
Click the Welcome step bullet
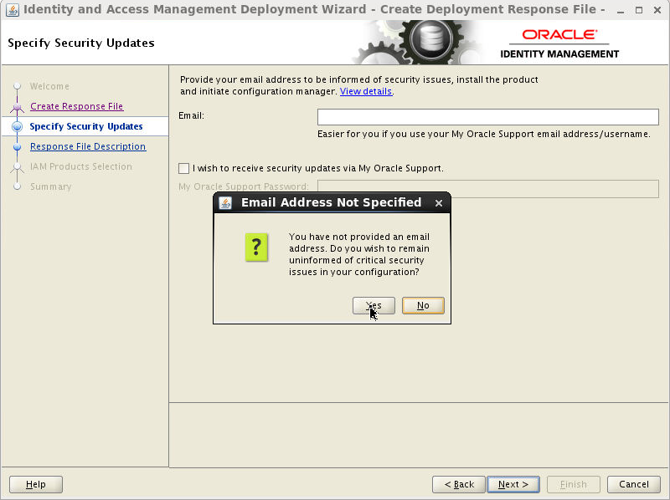coord(17,86)
